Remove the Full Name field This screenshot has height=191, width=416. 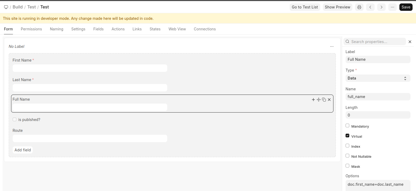coord(329,100)
